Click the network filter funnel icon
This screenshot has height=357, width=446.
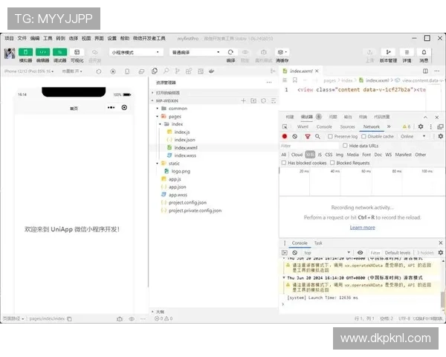308,137
